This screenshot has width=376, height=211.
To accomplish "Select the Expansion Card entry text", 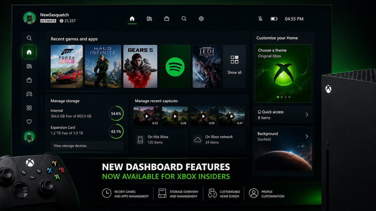I will [x=67, y=130].
